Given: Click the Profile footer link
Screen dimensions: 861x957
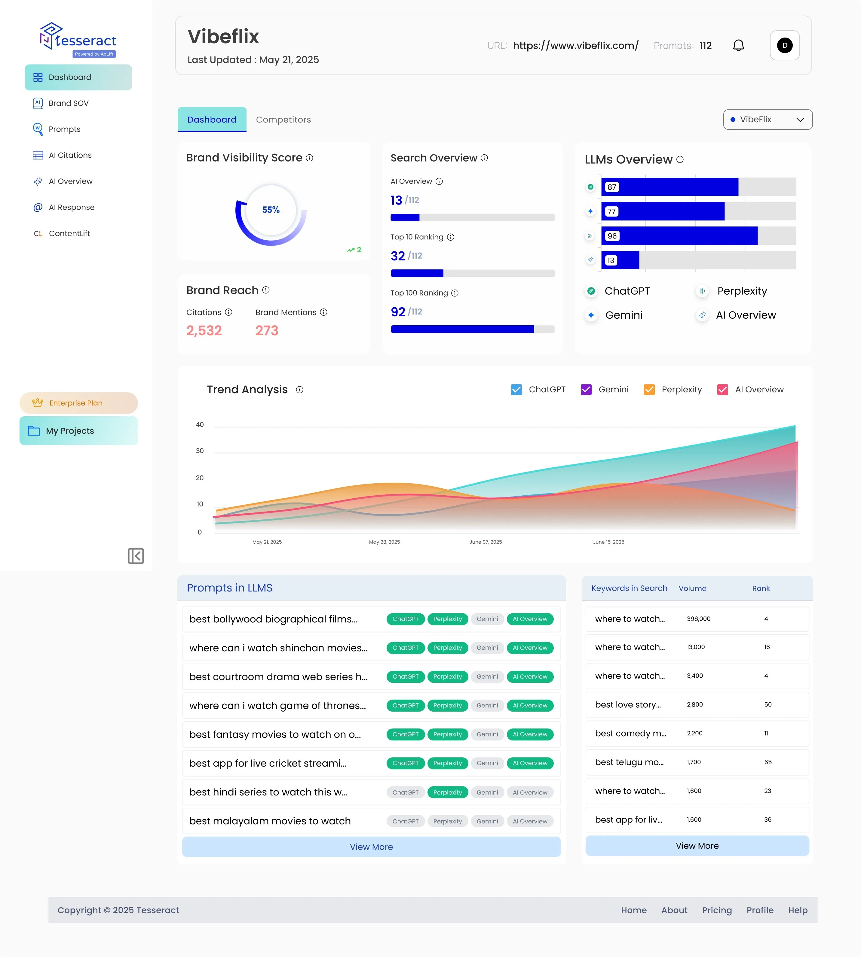Looking at the screenshot, I should click(x=760, y=910).
